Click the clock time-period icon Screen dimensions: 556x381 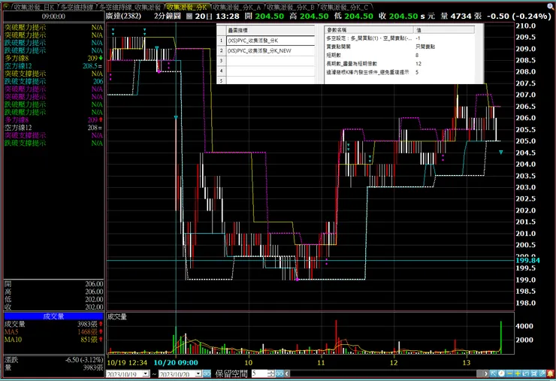pyautogui.click(x=501, y=373)
